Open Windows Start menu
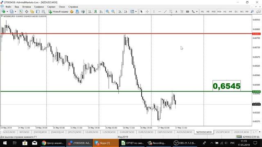The image size is (262, 147). (x=5, y=143)
